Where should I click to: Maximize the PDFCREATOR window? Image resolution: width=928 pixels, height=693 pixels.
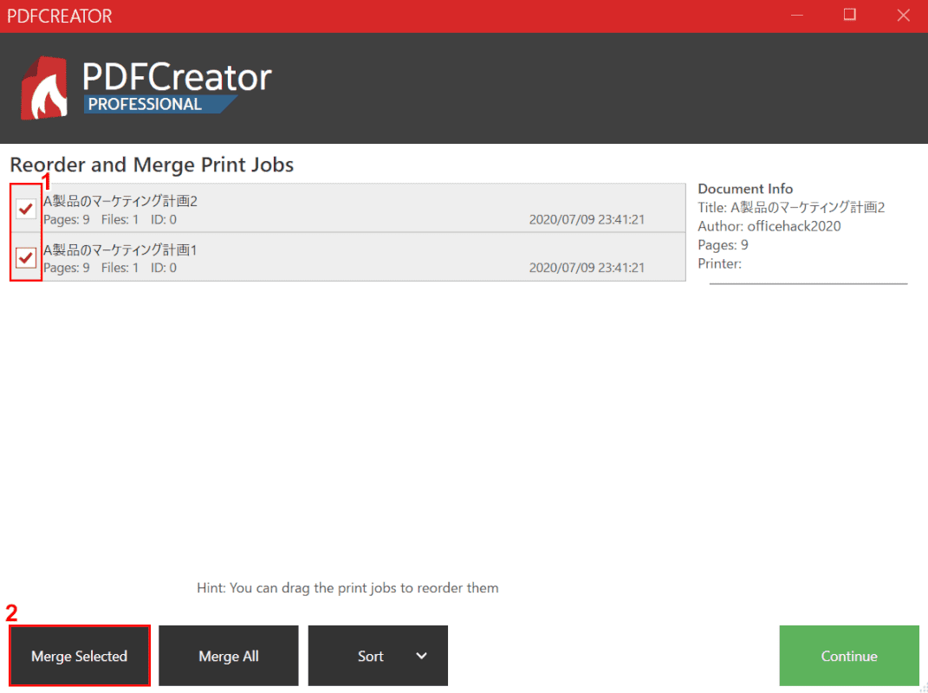click(850, 16)
